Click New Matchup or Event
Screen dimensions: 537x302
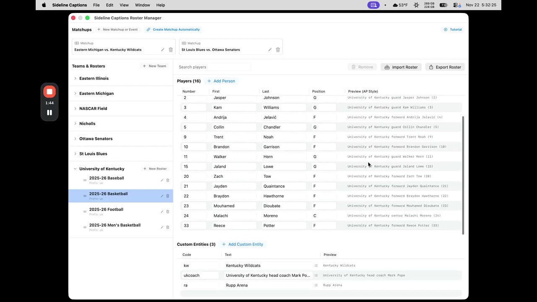click(117, 30)
